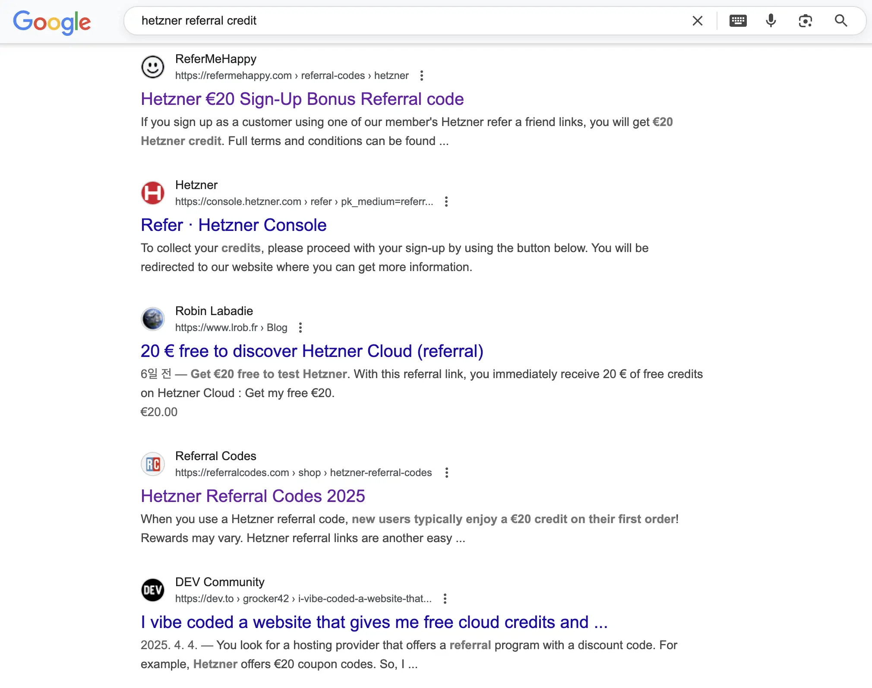Open the Hetzner Referral Codes 2025 page
This screenshot has width=872, height=688.
[x=253, y=496]
